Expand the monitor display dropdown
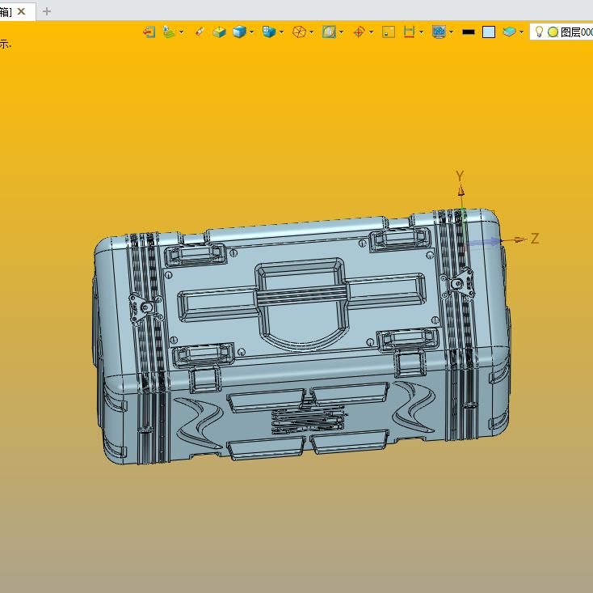This screenshot has height=593, width=593. click(451, 32)
